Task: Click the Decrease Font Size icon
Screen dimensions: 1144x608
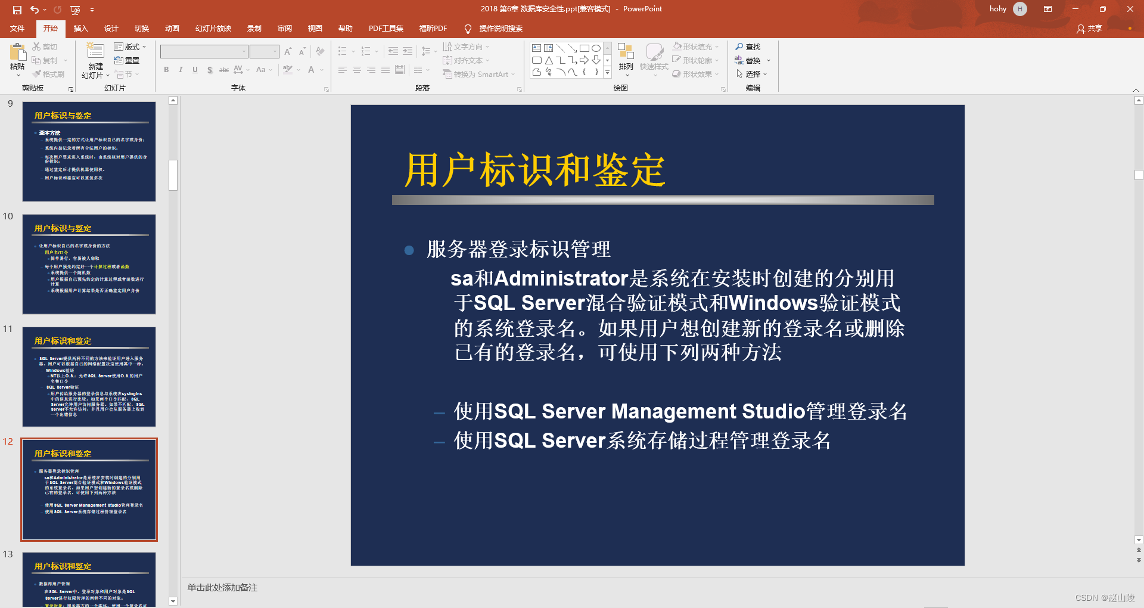Action: pyautogui.click(x=302, y=51)
